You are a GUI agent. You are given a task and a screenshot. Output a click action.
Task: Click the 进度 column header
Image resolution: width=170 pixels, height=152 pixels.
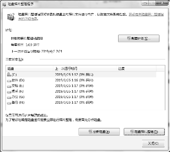click(136, 69)
